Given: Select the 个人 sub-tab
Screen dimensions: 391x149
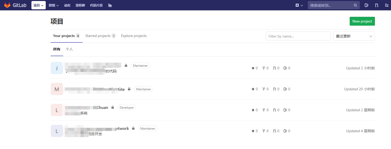Looking at the screenshot, I should [69, 49].
